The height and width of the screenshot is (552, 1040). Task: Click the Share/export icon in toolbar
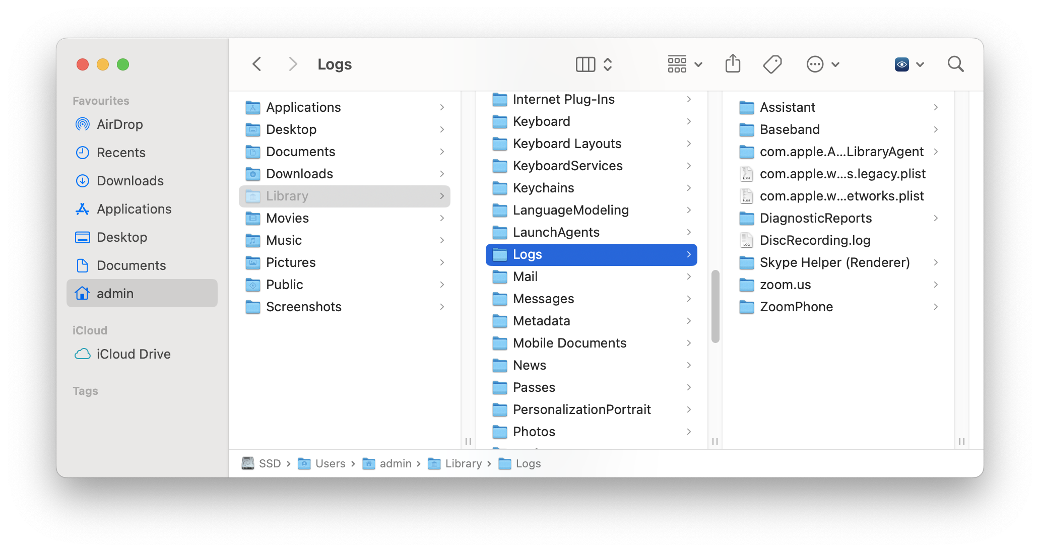(733, 64)
